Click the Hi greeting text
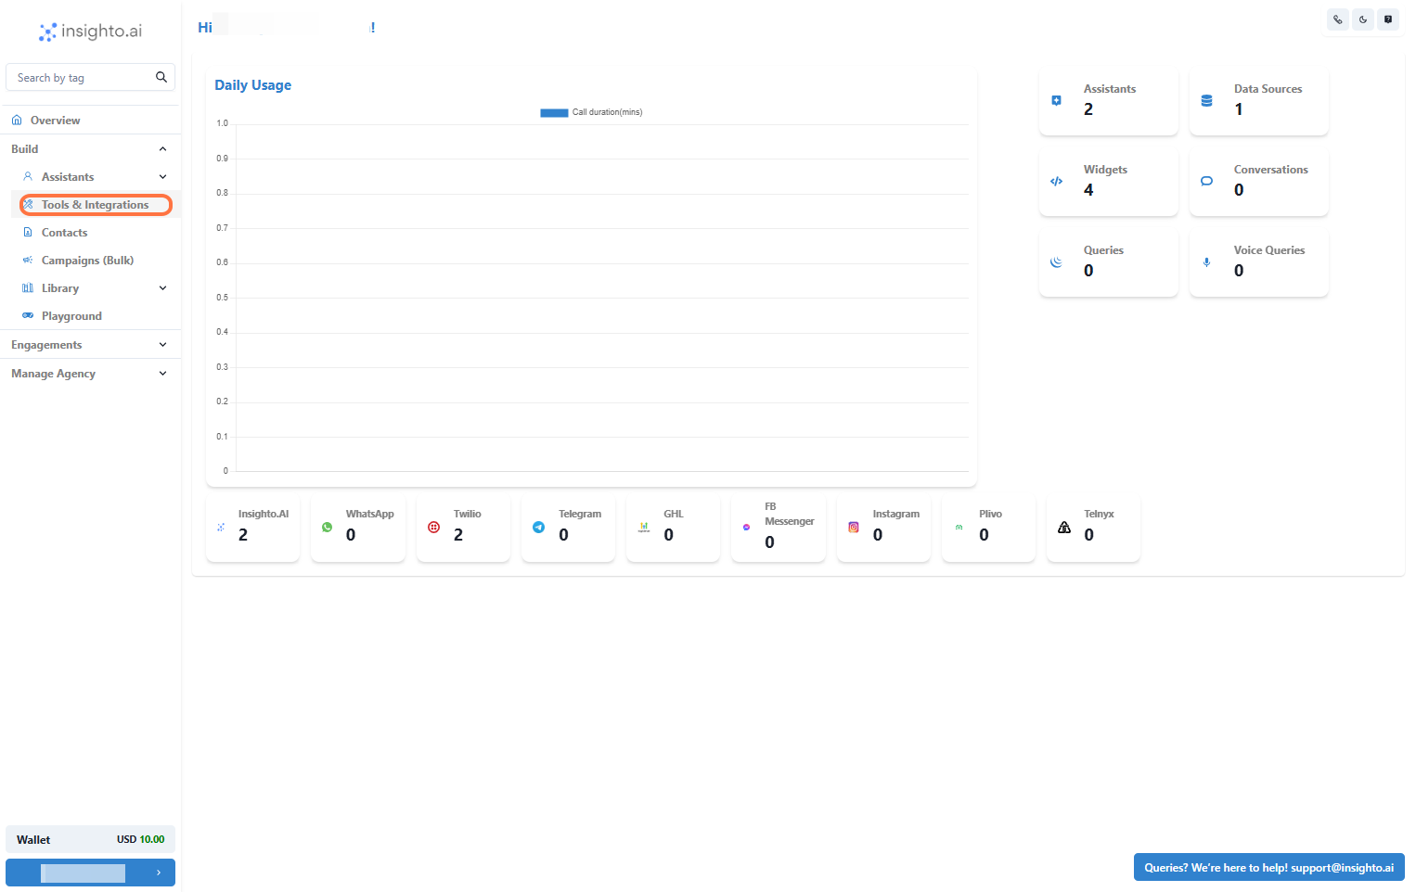Image resolution: width=1416 pixels, height=892 pixels. point(205,28)
